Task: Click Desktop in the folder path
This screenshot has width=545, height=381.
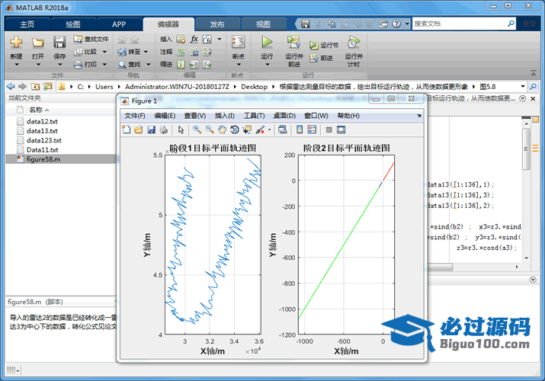Action: coord(254,86)
